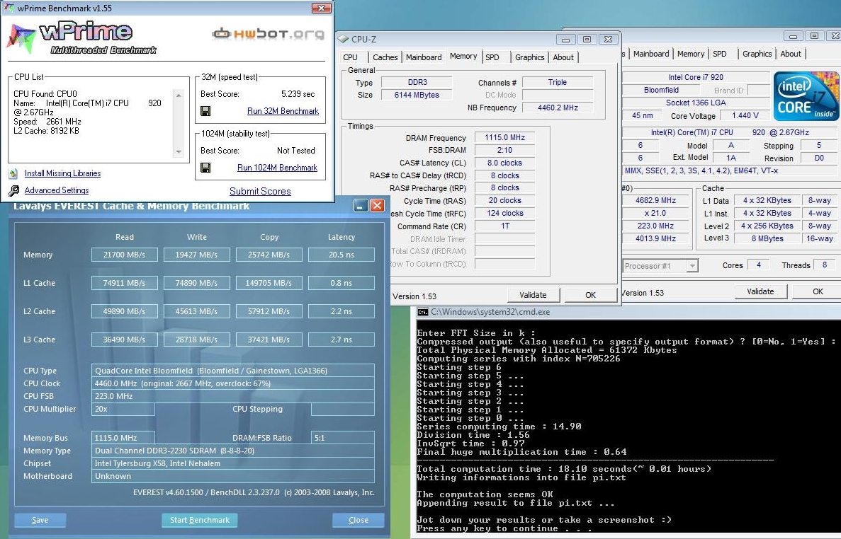Click Validate in the CPU-Z Memory window
This screenshot has height=539, width=841.
[533, 295]
